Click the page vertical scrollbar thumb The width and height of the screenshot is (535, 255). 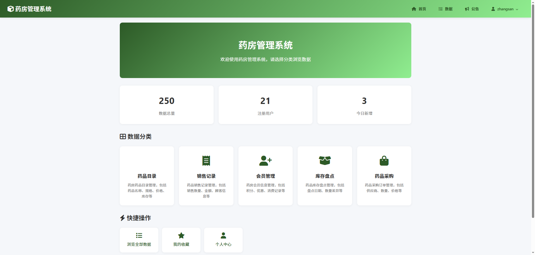[533, 111]
